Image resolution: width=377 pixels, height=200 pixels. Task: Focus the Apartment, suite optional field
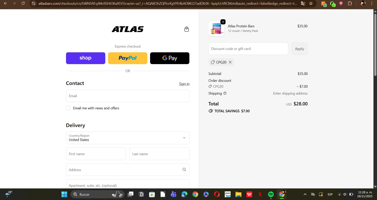click(x=128, y=184)
